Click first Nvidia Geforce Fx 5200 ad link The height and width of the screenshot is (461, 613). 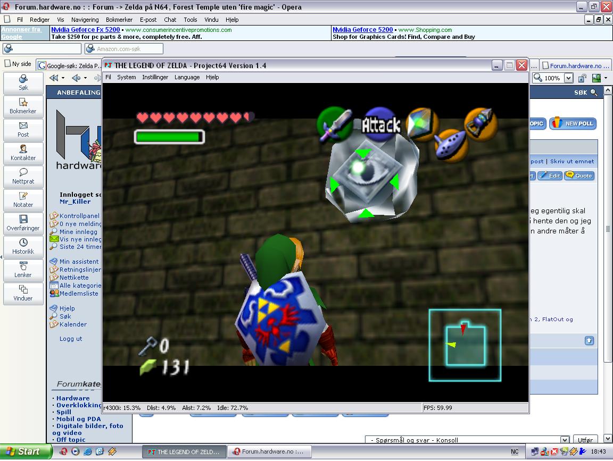86,30
